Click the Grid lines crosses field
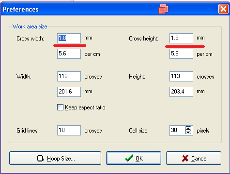Viewport: 230px width, 174px height. point(69,130)
